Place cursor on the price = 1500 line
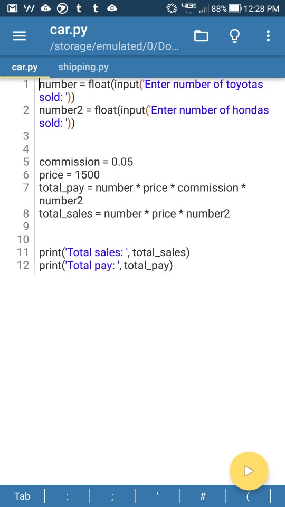 70,175
